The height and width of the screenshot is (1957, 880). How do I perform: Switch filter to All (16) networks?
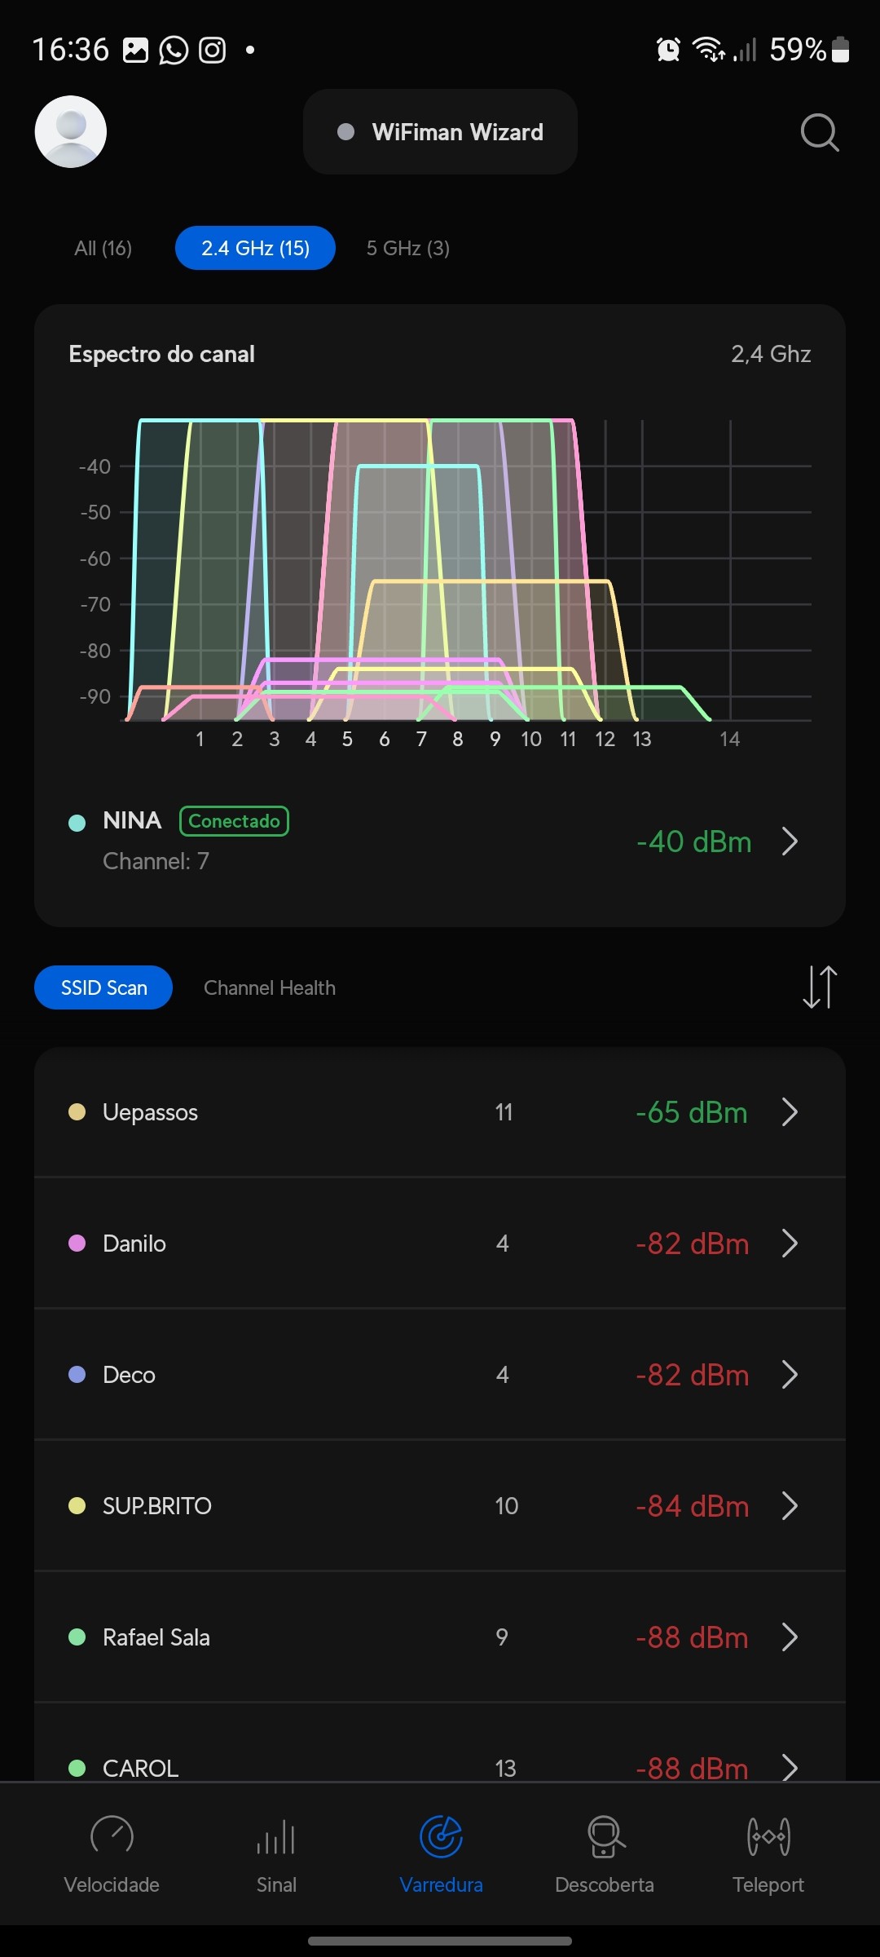pyautogui.click(x=103, y=248)
